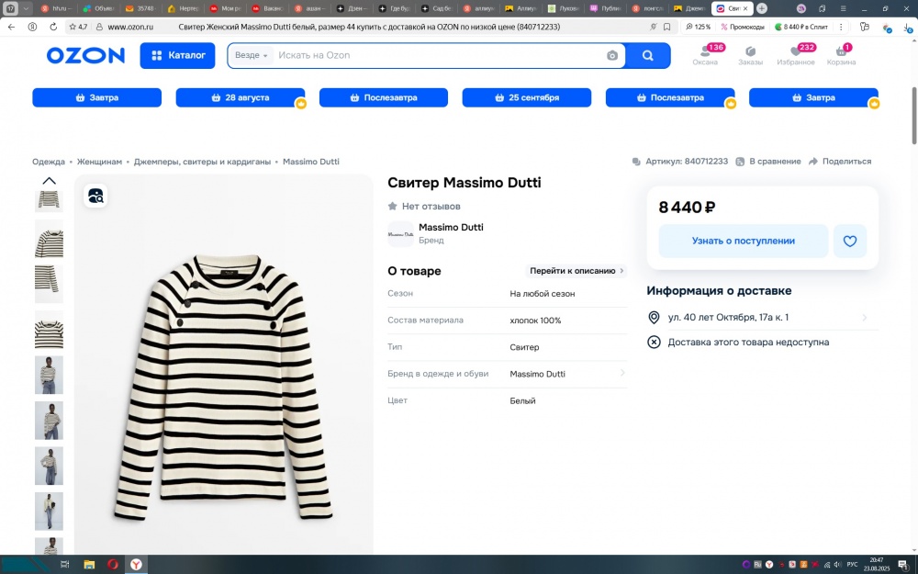Viewport: 918px width, 574px height.
Task: Expand the tab list dropdown arrow
Action: coord(26,9)
